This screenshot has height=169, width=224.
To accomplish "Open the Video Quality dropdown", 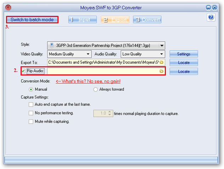I will (x=69, y=54).
